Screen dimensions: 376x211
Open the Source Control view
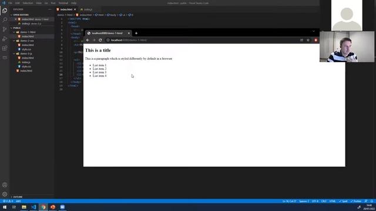click(x=5, y=29)
